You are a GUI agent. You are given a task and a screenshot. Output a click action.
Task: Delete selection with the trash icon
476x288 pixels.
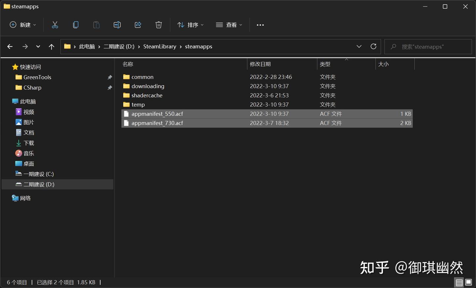158,25
